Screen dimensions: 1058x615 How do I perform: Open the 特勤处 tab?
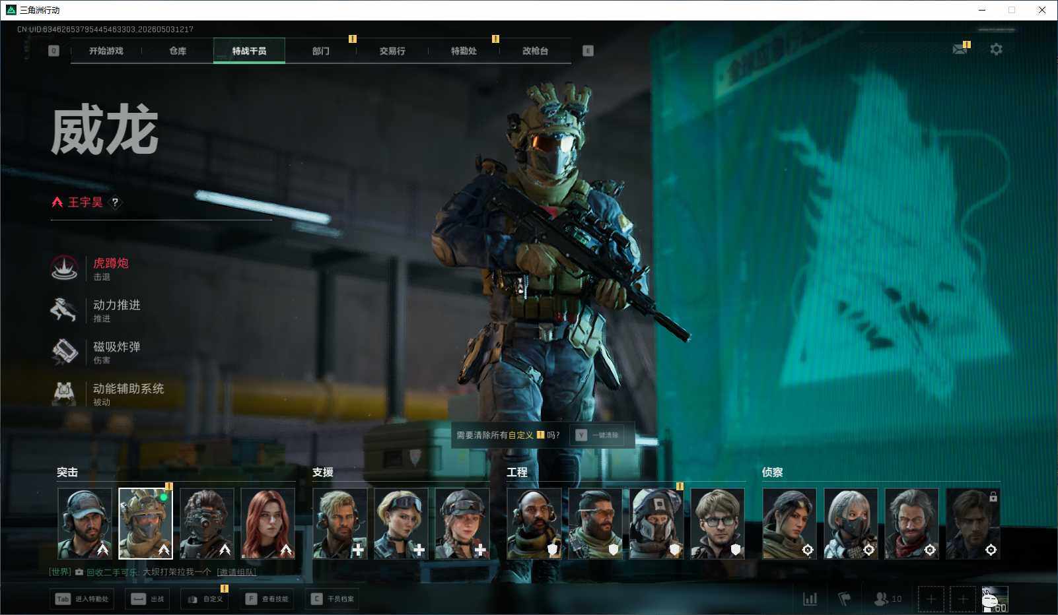pyautogui.click(x=464, y=51)
